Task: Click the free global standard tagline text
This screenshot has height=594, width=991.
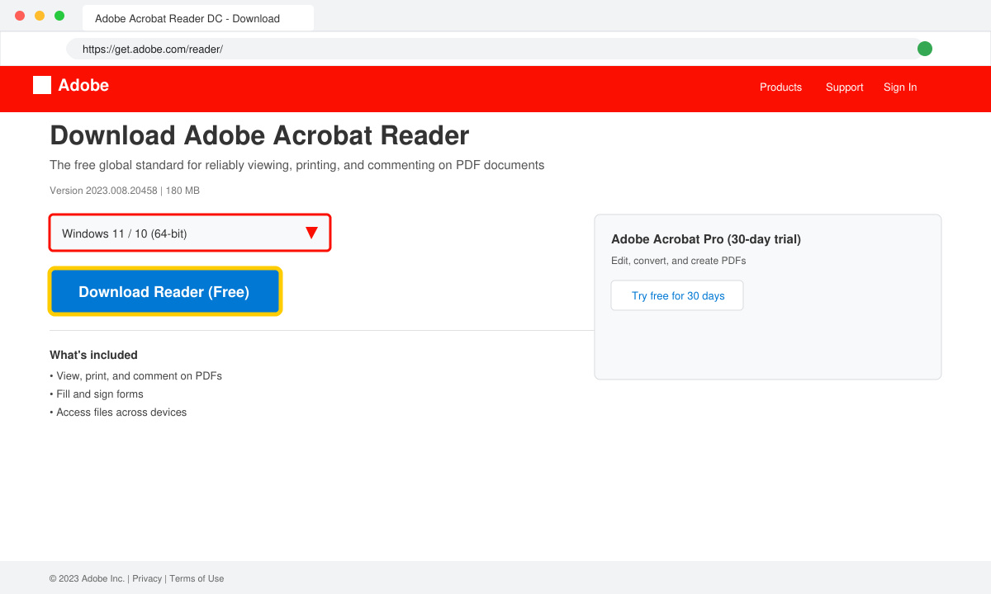Action: (297, 165)
